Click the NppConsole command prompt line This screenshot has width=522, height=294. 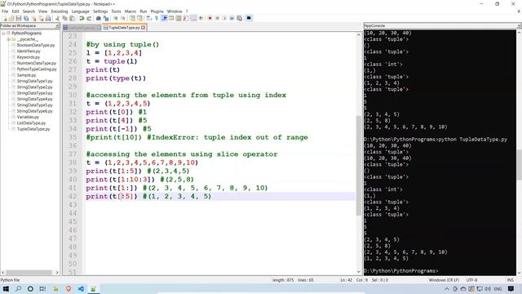400,270
